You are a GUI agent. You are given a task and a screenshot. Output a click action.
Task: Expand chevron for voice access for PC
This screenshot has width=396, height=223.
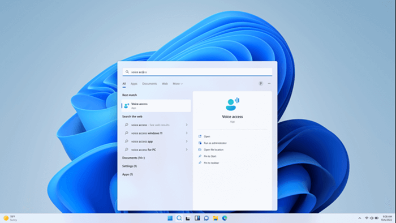(x=187, y=149)
